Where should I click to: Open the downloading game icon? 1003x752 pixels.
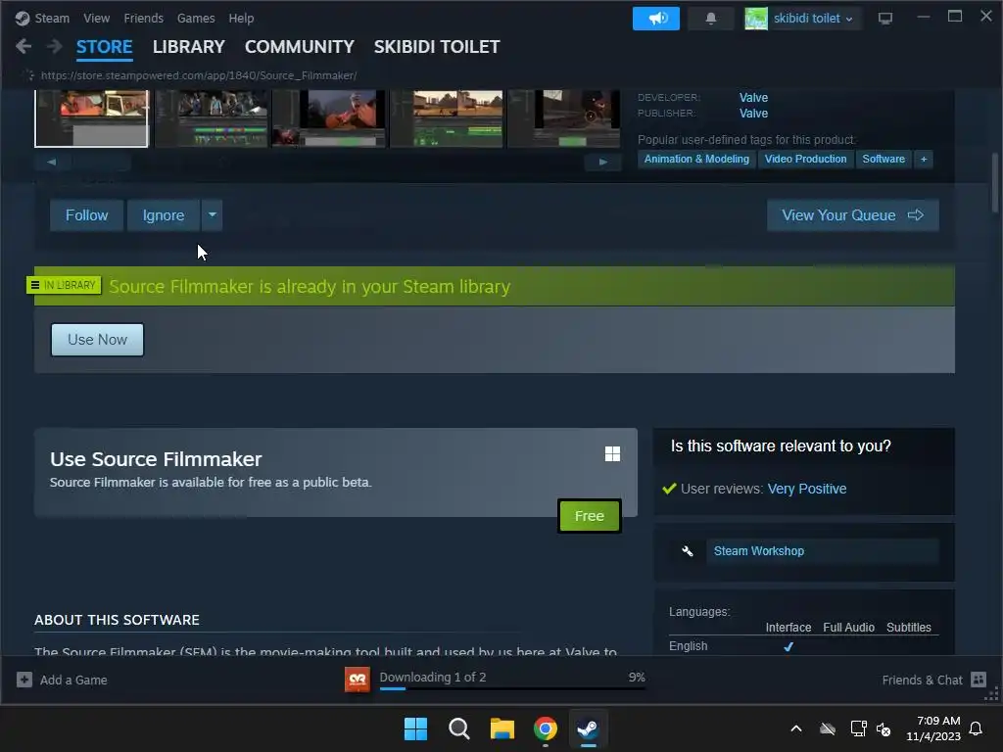(357, 680)
